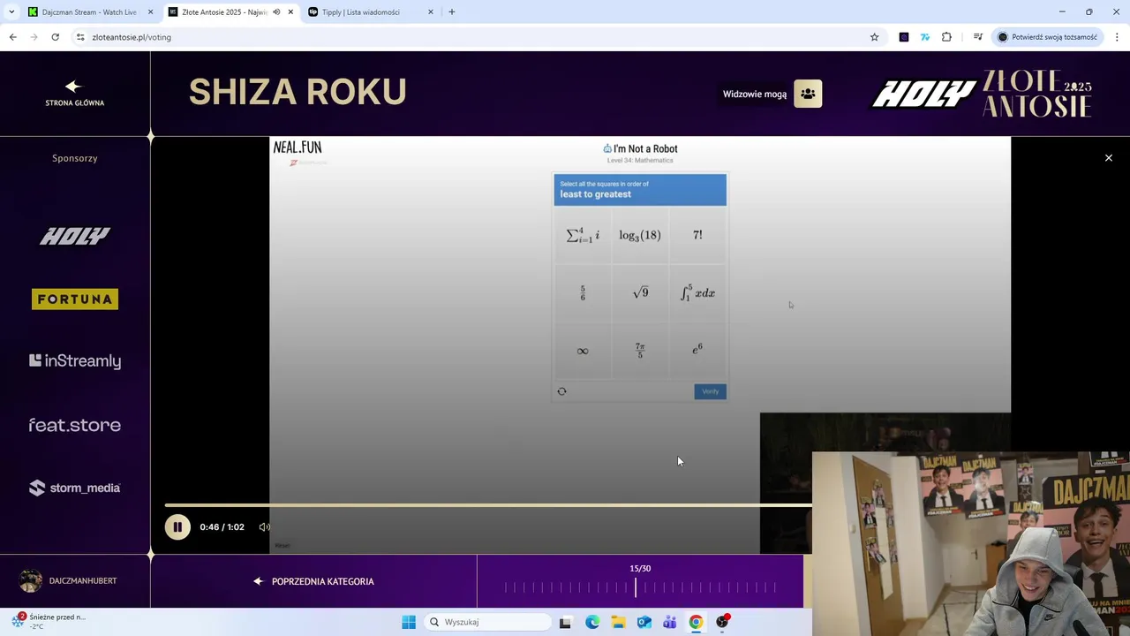This screenshot has width=1130, height=636.
Task: Launch Microsoft Edge from taskbar
Action: [592, 622]
